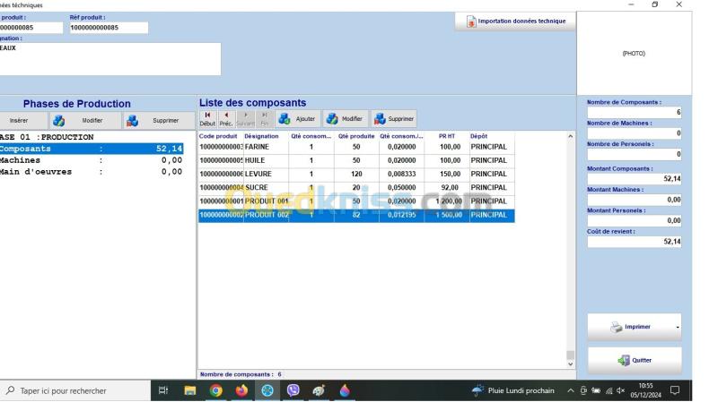Screen dimensions: 718x402
Task: Click the Désignation text area
Action: (x=109, y=59)
